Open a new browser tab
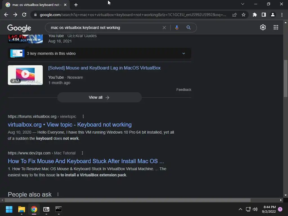This screenshot has height=216, width=288. point(76,5)
